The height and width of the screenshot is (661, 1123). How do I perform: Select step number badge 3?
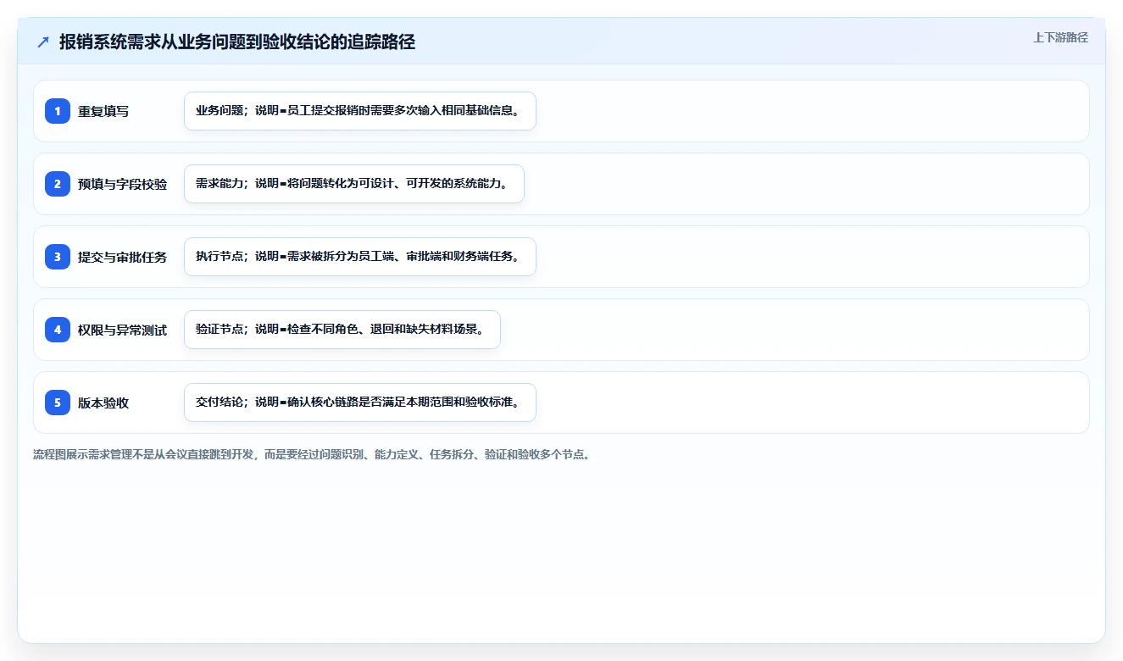click(x=58, y=257)
